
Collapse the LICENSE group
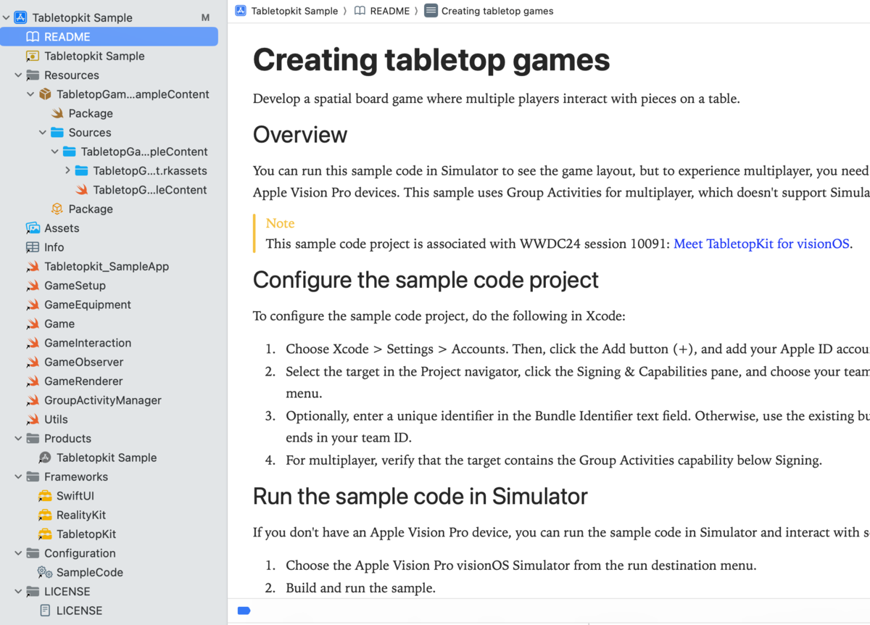click(x=18, y=592)
